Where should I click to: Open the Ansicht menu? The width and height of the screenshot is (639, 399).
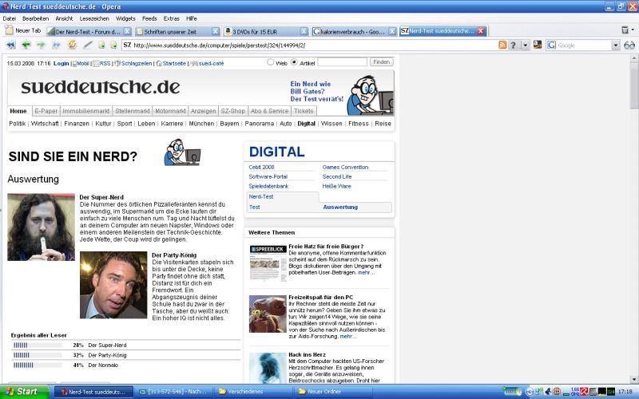click(x=64, y=18)
